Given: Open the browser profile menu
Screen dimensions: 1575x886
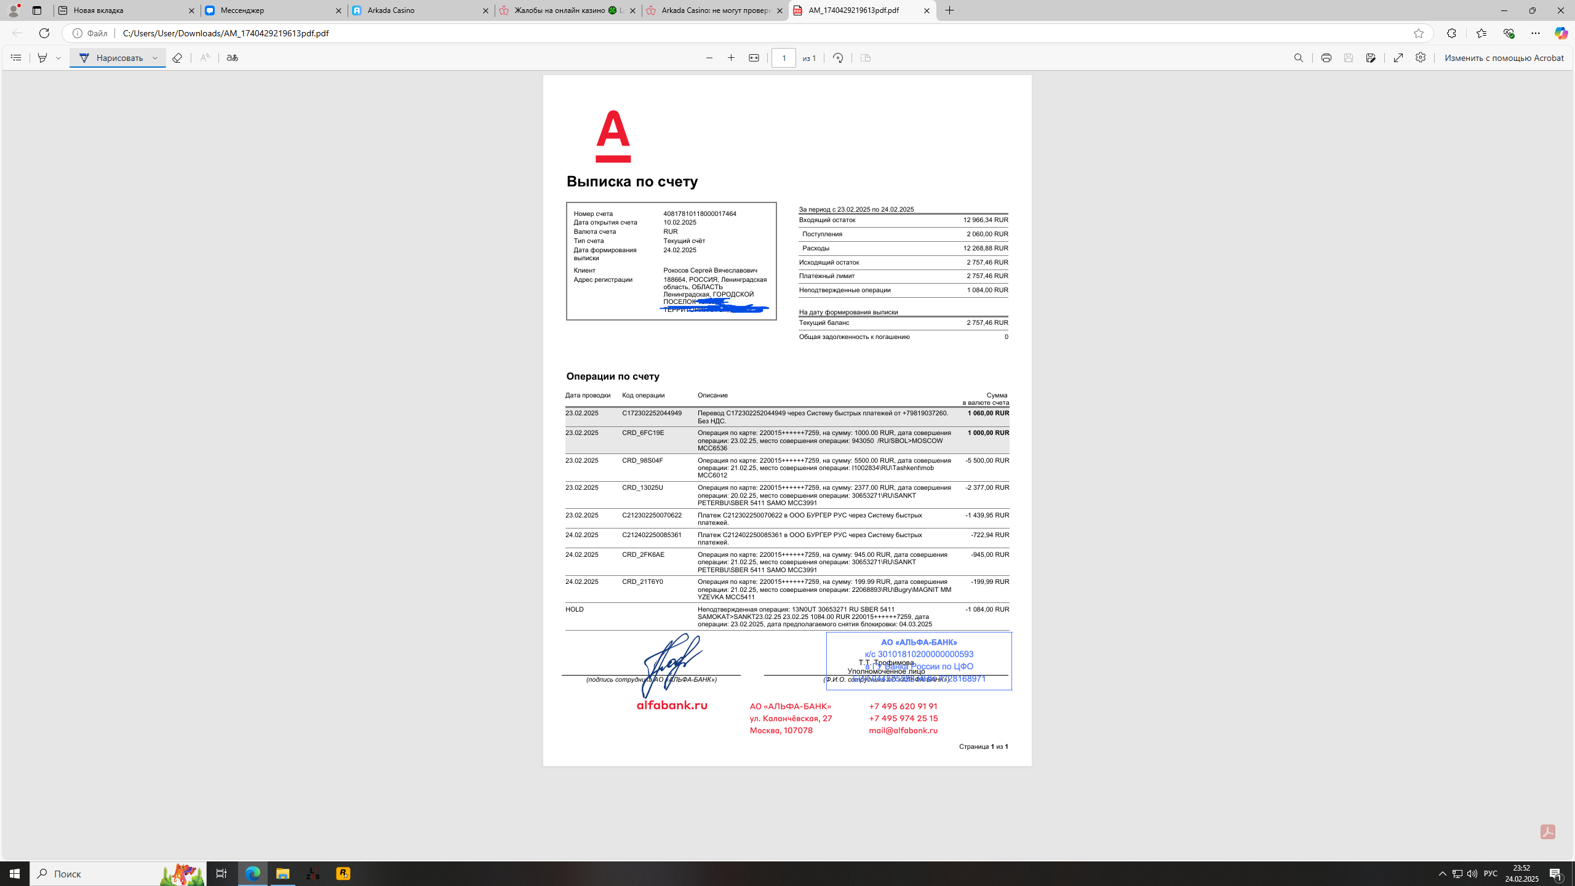Looking at the screenshot, I should (x=14, y=10).
